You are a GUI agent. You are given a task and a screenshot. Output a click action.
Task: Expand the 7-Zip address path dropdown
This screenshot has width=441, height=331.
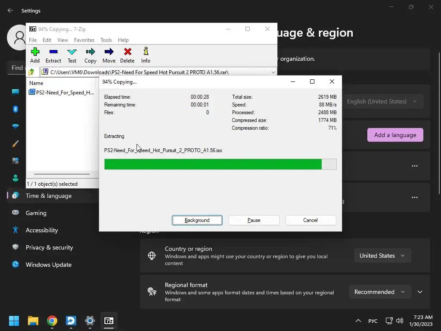coord(273,72)
